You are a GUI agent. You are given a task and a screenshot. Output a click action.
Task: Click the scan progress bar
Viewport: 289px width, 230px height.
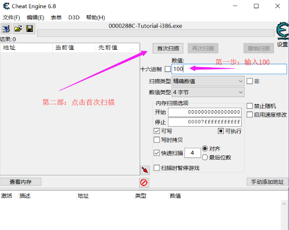point(156,33)
